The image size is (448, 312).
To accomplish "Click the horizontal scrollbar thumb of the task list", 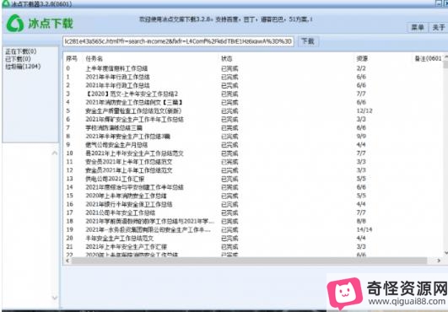I will tap(249, 261).
